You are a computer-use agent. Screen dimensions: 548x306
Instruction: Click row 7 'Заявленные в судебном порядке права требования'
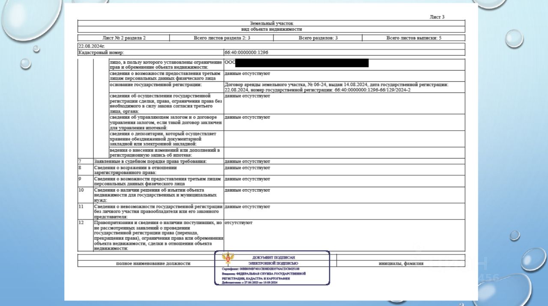point(151,162)
